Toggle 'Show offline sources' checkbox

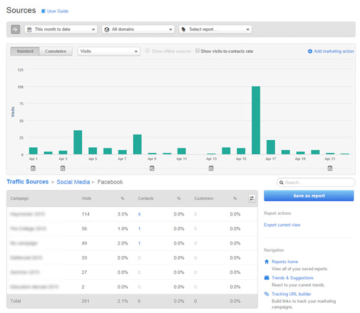(x=147, y=51)
